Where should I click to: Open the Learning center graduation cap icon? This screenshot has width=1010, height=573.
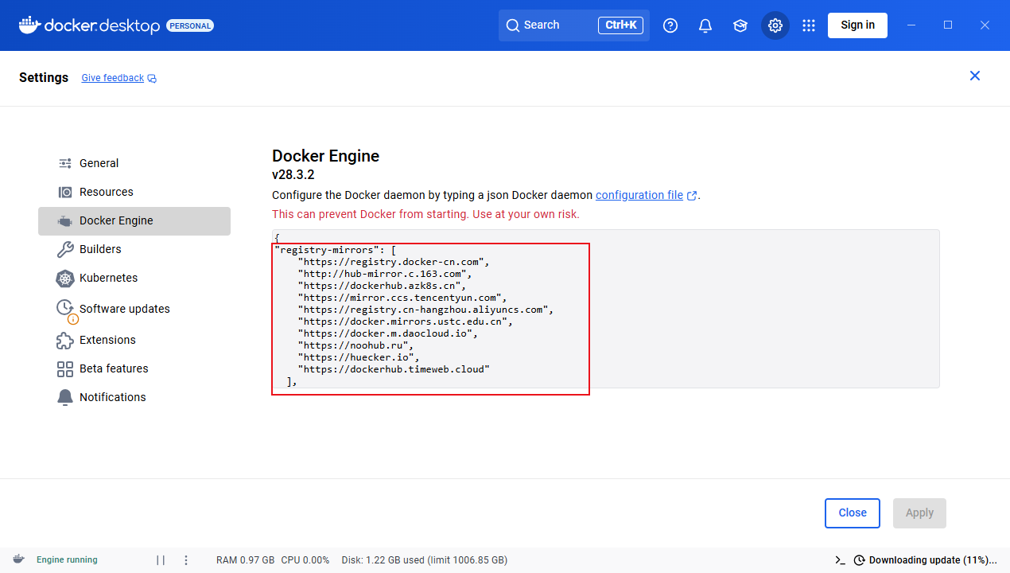point(740,25)
